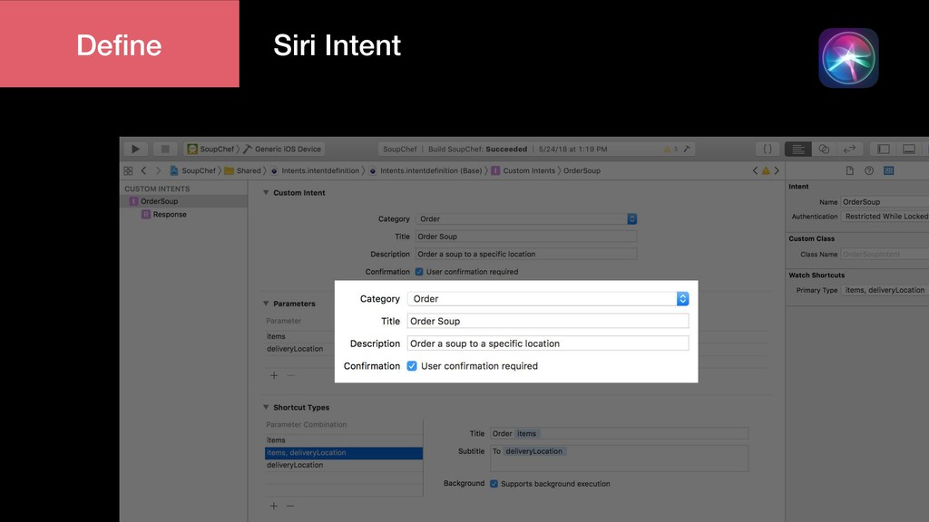Viewport: 929px width, 522px height.
Task: Click the yellow warning triangle in jump bar
Action: [x=766, y=170]
